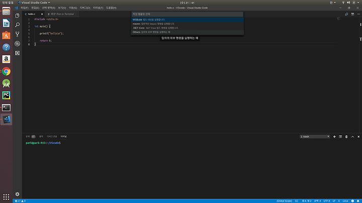Open the editor More Actions ellipsis
Viewport: 362px width, 203px height.
click(x=358, y=14)
